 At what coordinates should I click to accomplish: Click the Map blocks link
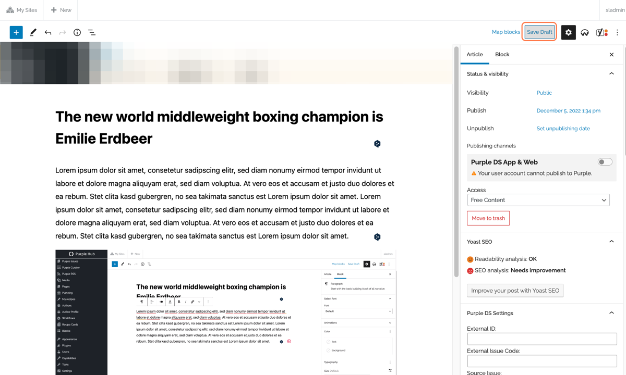pos(505,32)
